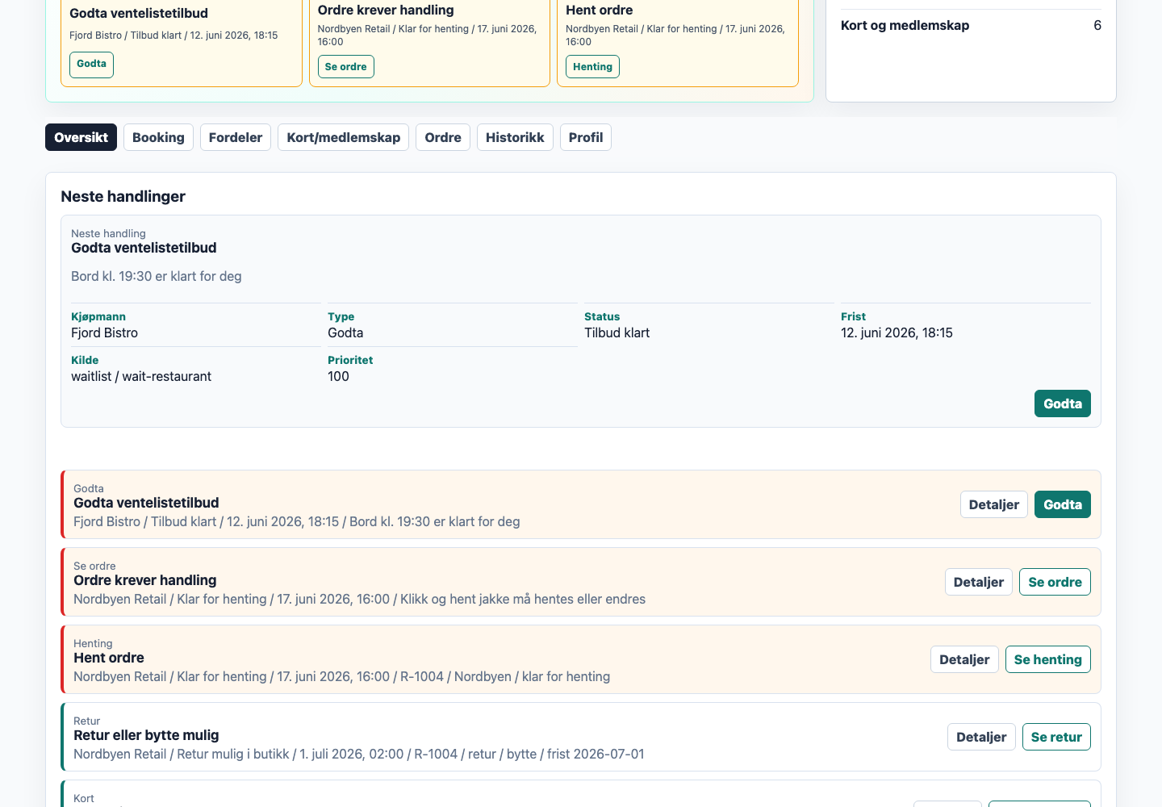
Task: Click Kilde value waitlist / wait-restaurant
Action: click(141, 377)
